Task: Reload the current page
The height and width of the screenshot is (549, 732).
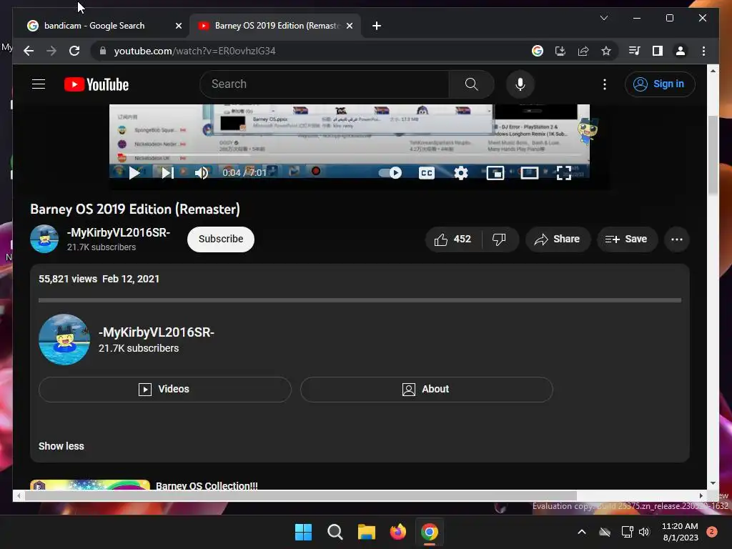Action: tap(74, 51)
